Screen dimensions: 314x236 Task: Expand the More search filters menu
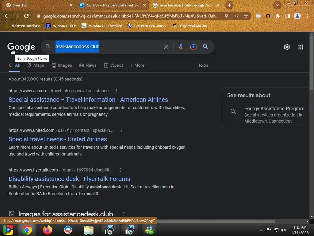(x=138, y=65)
